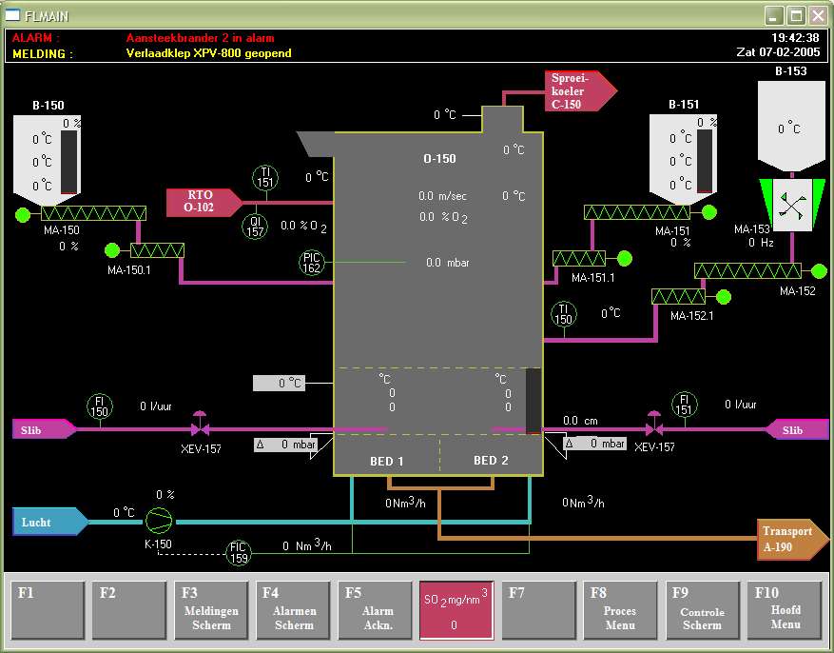834x653 pixels.
Task: Select the MA-153 rotary valve icon
Action: [x=791, y=205]
